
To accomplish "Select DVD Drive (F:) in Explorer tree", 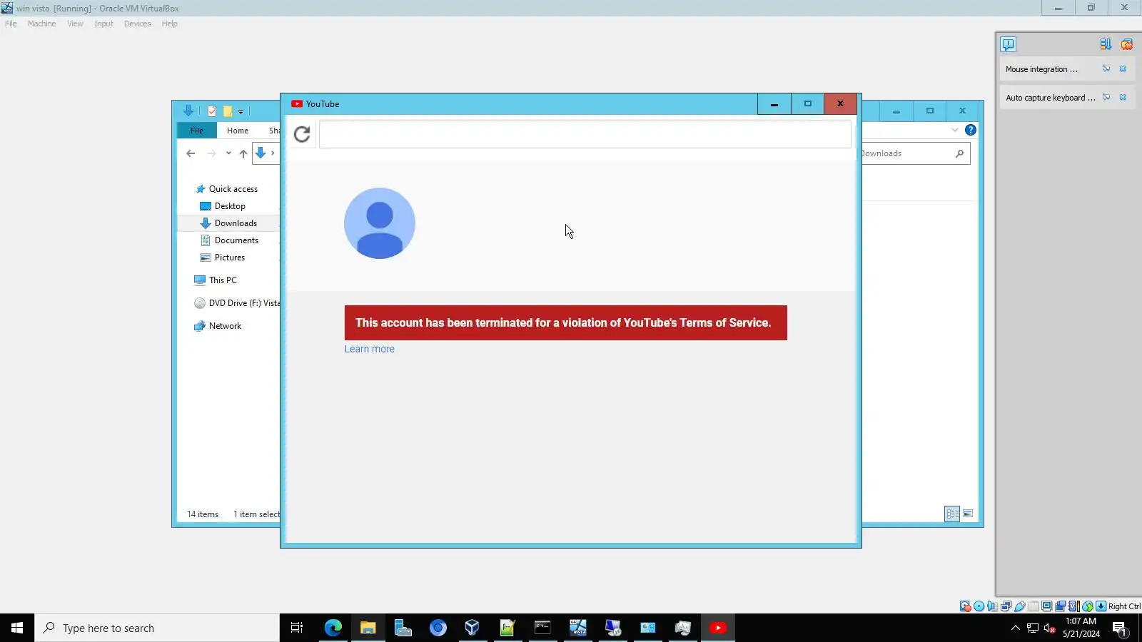I will click(237, 303).
